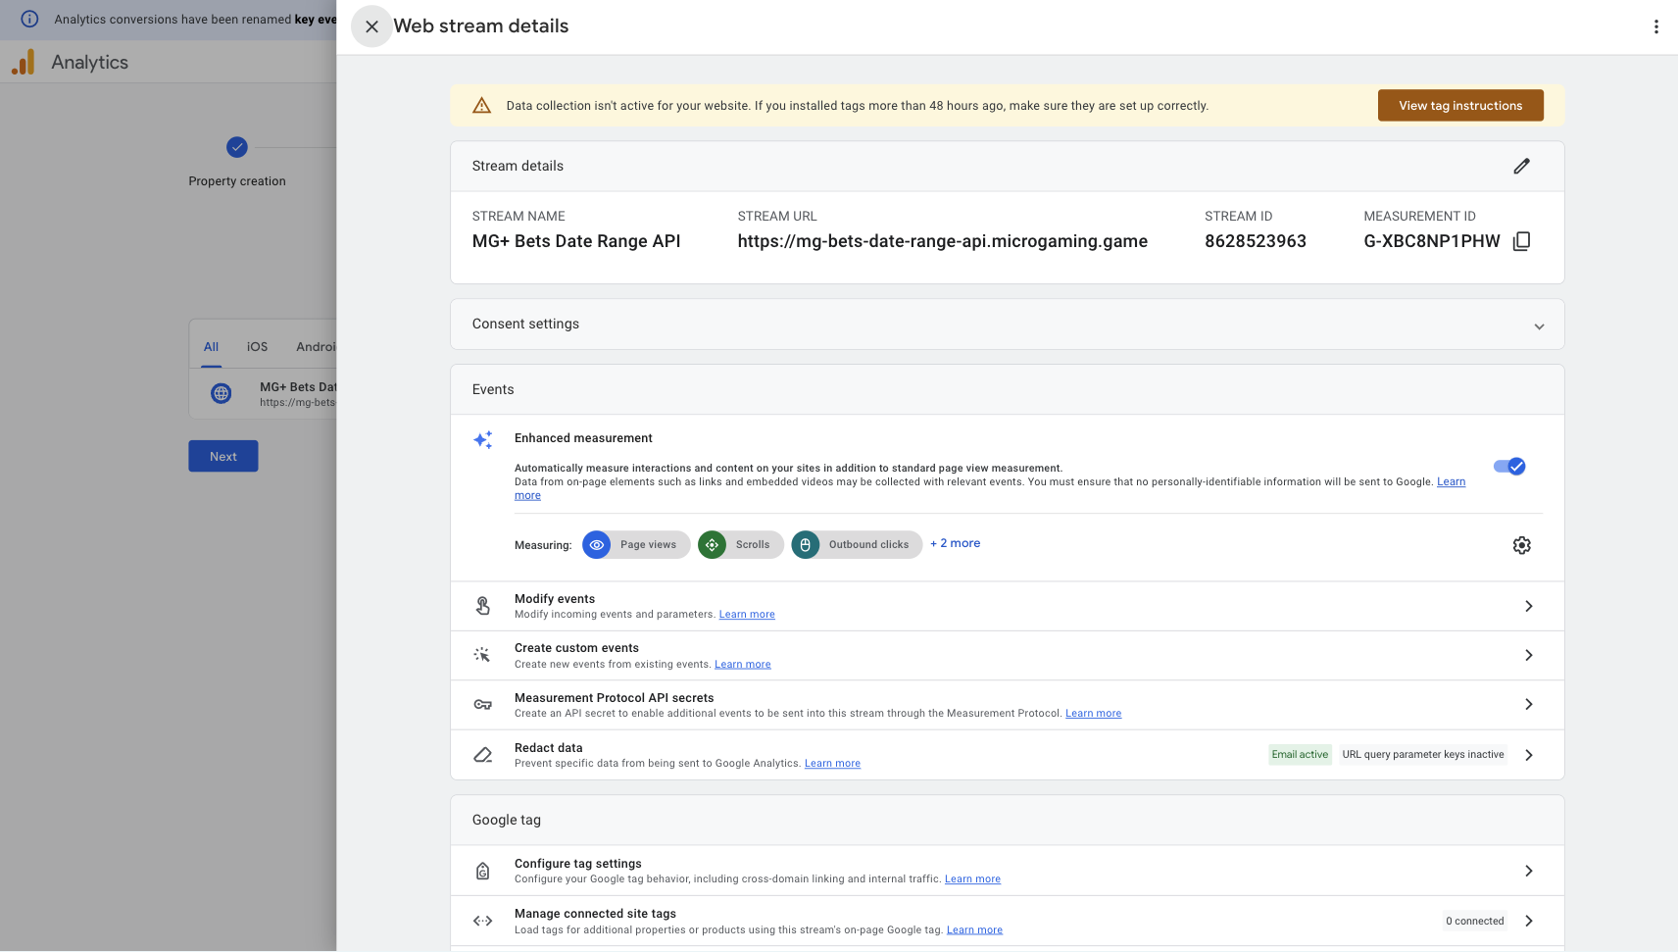Disable the Enhanced measurement toggle
Screen dimensions: 1678x952
pyautogui.click(x=1508, y=467)
